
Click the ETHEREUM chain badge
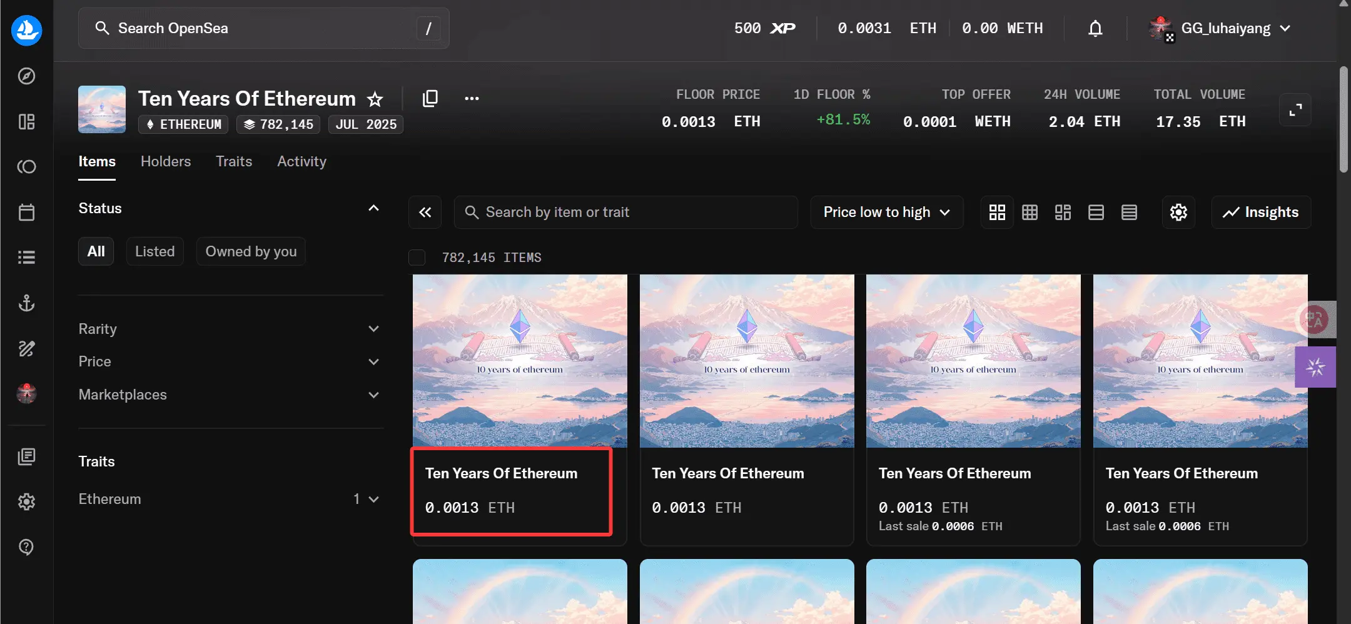[183, 124]
